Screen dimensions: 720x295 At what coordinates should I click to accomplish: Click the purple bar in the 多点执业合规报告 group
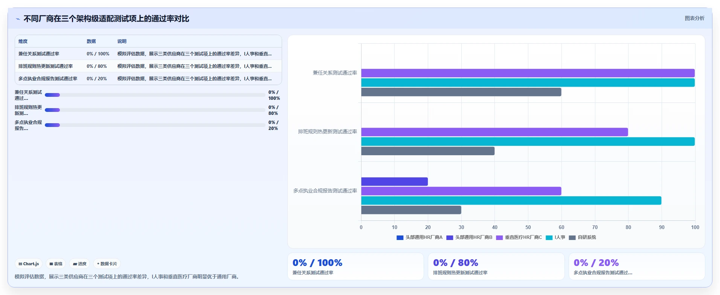(x=461, y=191)
